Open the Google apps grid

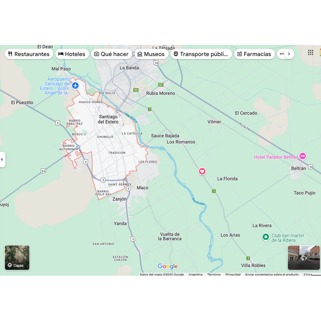(311, 53)
